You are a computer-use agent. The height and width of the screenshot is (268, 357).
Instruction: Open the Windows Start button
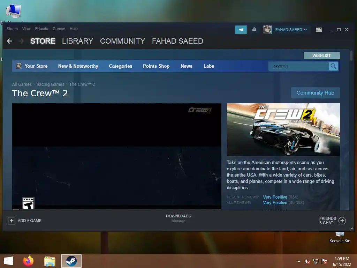[x=8, y=261]
